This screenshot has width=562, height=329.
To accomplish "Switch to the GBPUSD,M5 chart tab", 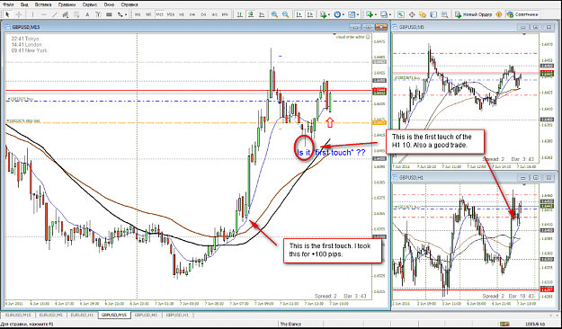I will click(x=146, y=315).
